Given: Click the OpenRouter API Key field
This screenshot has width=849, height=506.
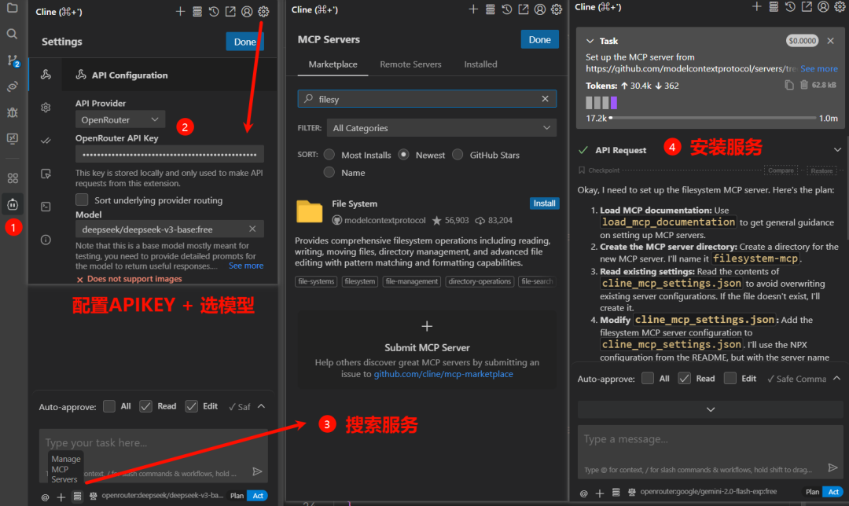Looking at the screenshot, I should (x=170, y=154).
